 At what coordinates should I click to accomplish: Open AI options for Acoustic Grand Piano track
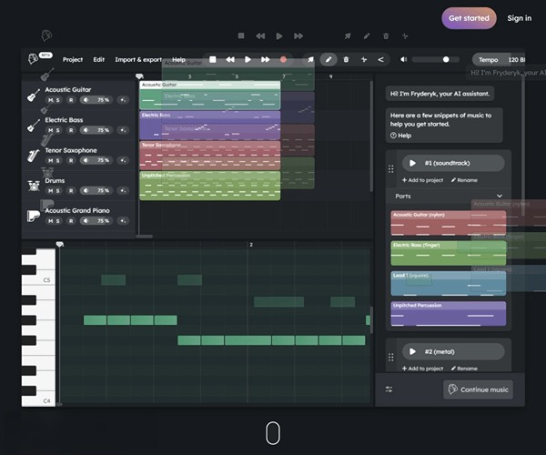click(123, 221)
